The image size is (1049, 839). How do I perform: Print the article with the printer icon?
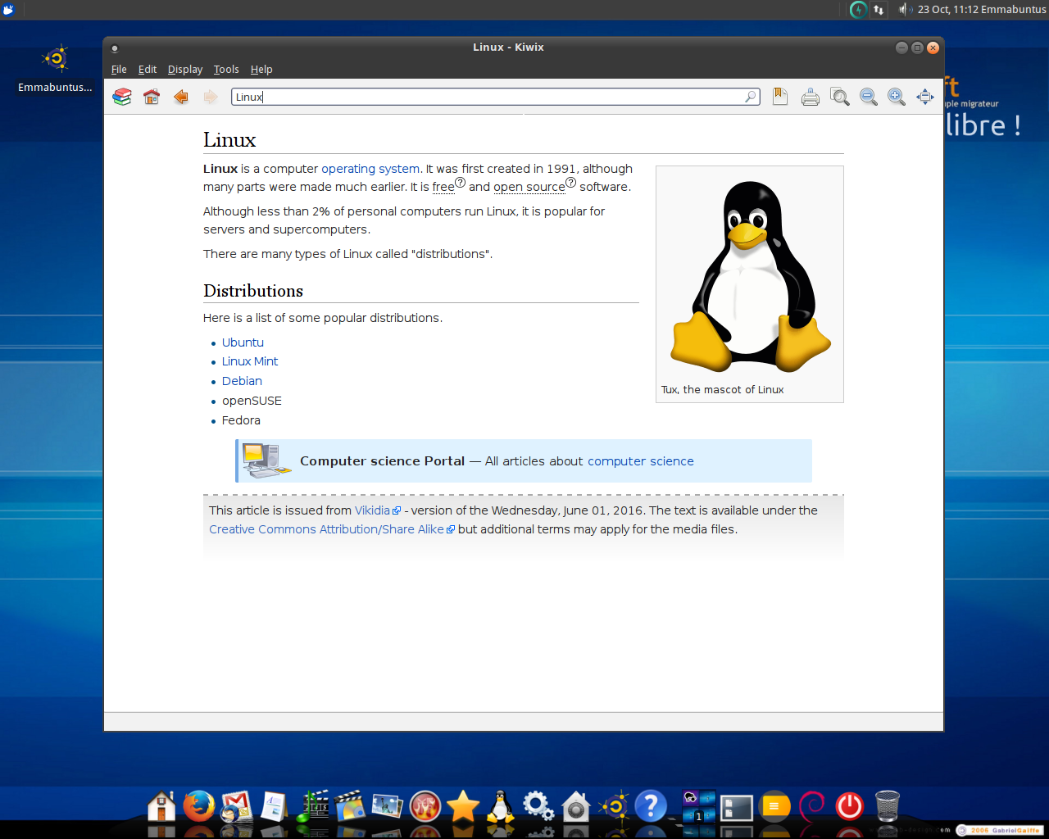tap(811, 98)
